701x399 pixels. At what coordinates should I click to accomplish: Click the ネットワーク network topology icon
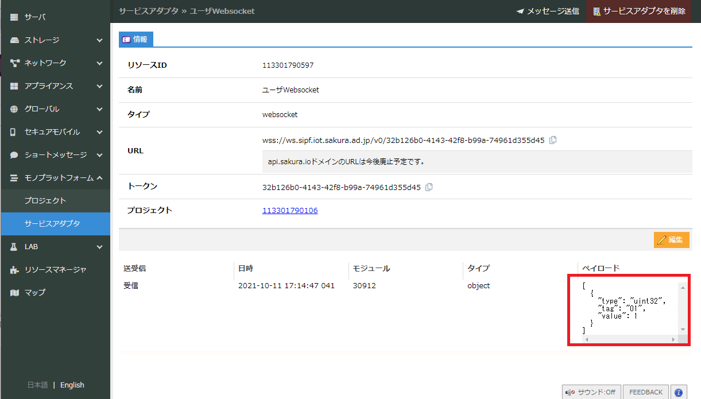coord(14,63)
